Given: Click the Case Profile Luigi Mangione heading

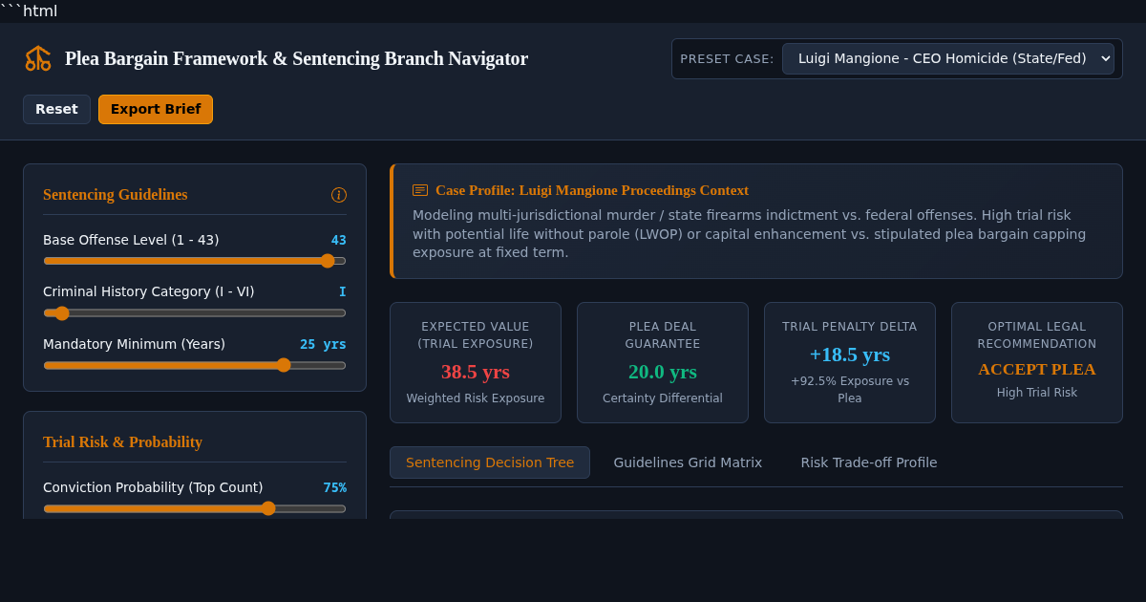Looking at the screenshot, I should point(592,190).
